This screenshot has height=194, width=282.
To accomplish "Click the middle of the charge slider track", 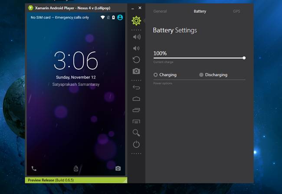I will tap(199, 58).
